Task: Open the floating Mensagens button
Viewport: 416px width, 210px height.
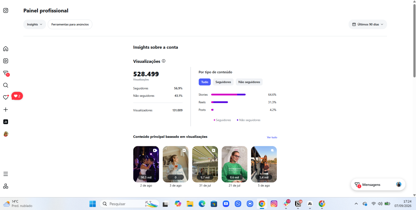Action: tap(378, 185)
